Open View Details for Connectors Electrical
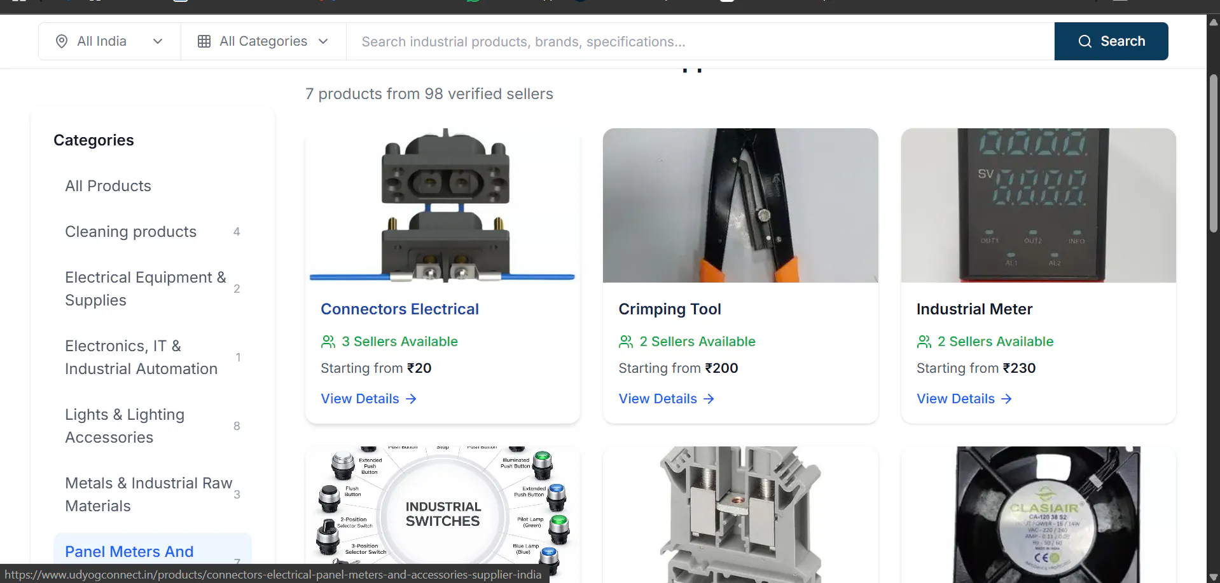 (x=369, y=399)
